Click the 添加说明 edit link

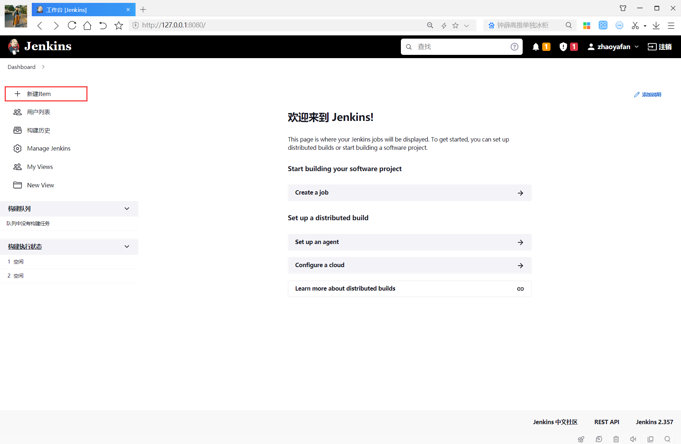point(648,95)
